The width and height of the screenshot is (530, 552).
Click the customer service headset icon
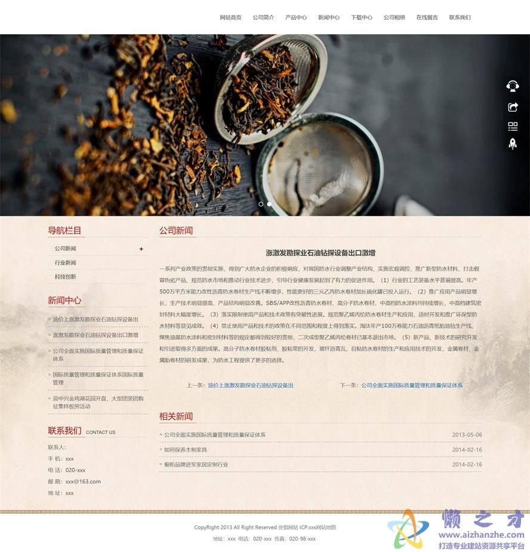(512, 86)
